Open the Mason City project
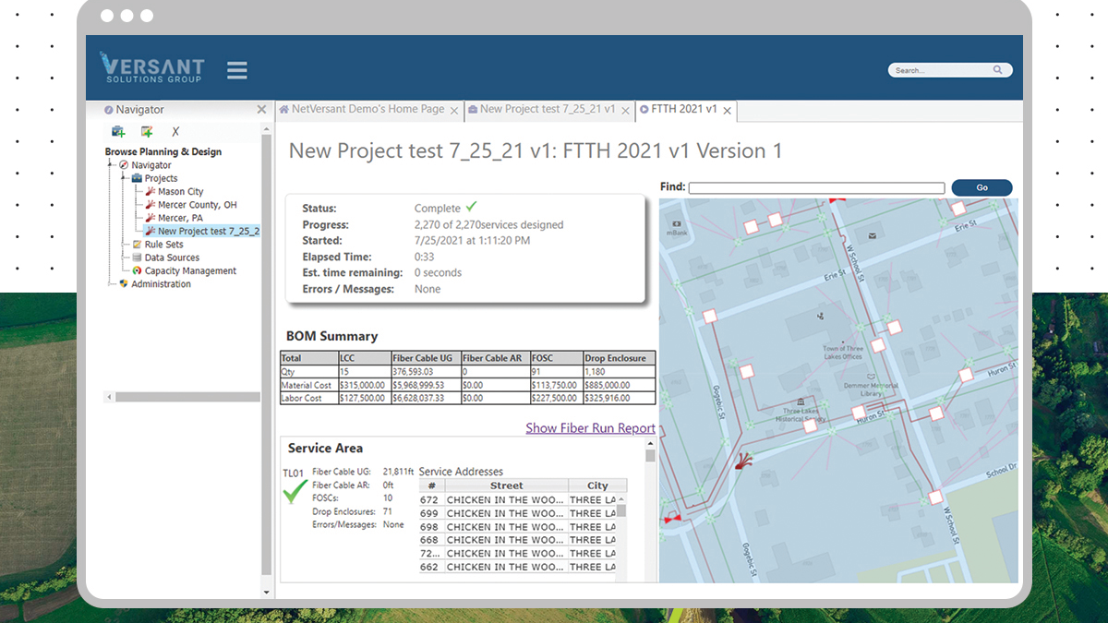This screenshot has width=1108, height=623. [x=180, y=192]
